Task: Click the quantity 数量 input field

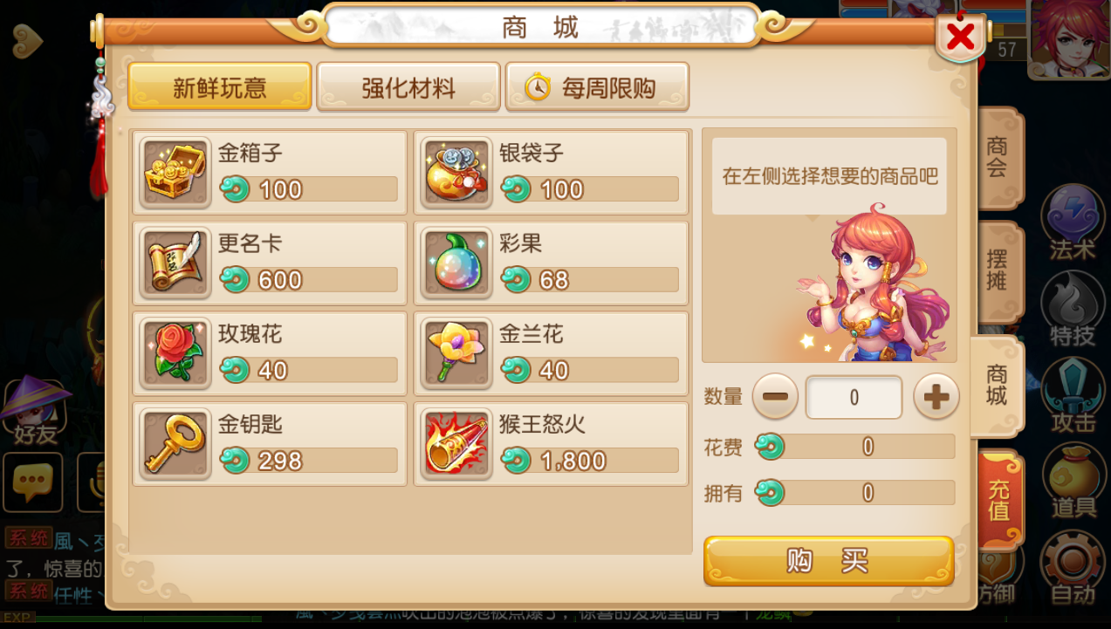Action: coord(854,398)
